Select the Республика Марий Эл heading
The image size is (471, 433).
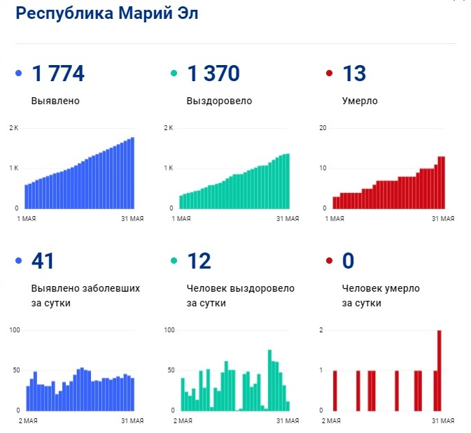[107, 15]
